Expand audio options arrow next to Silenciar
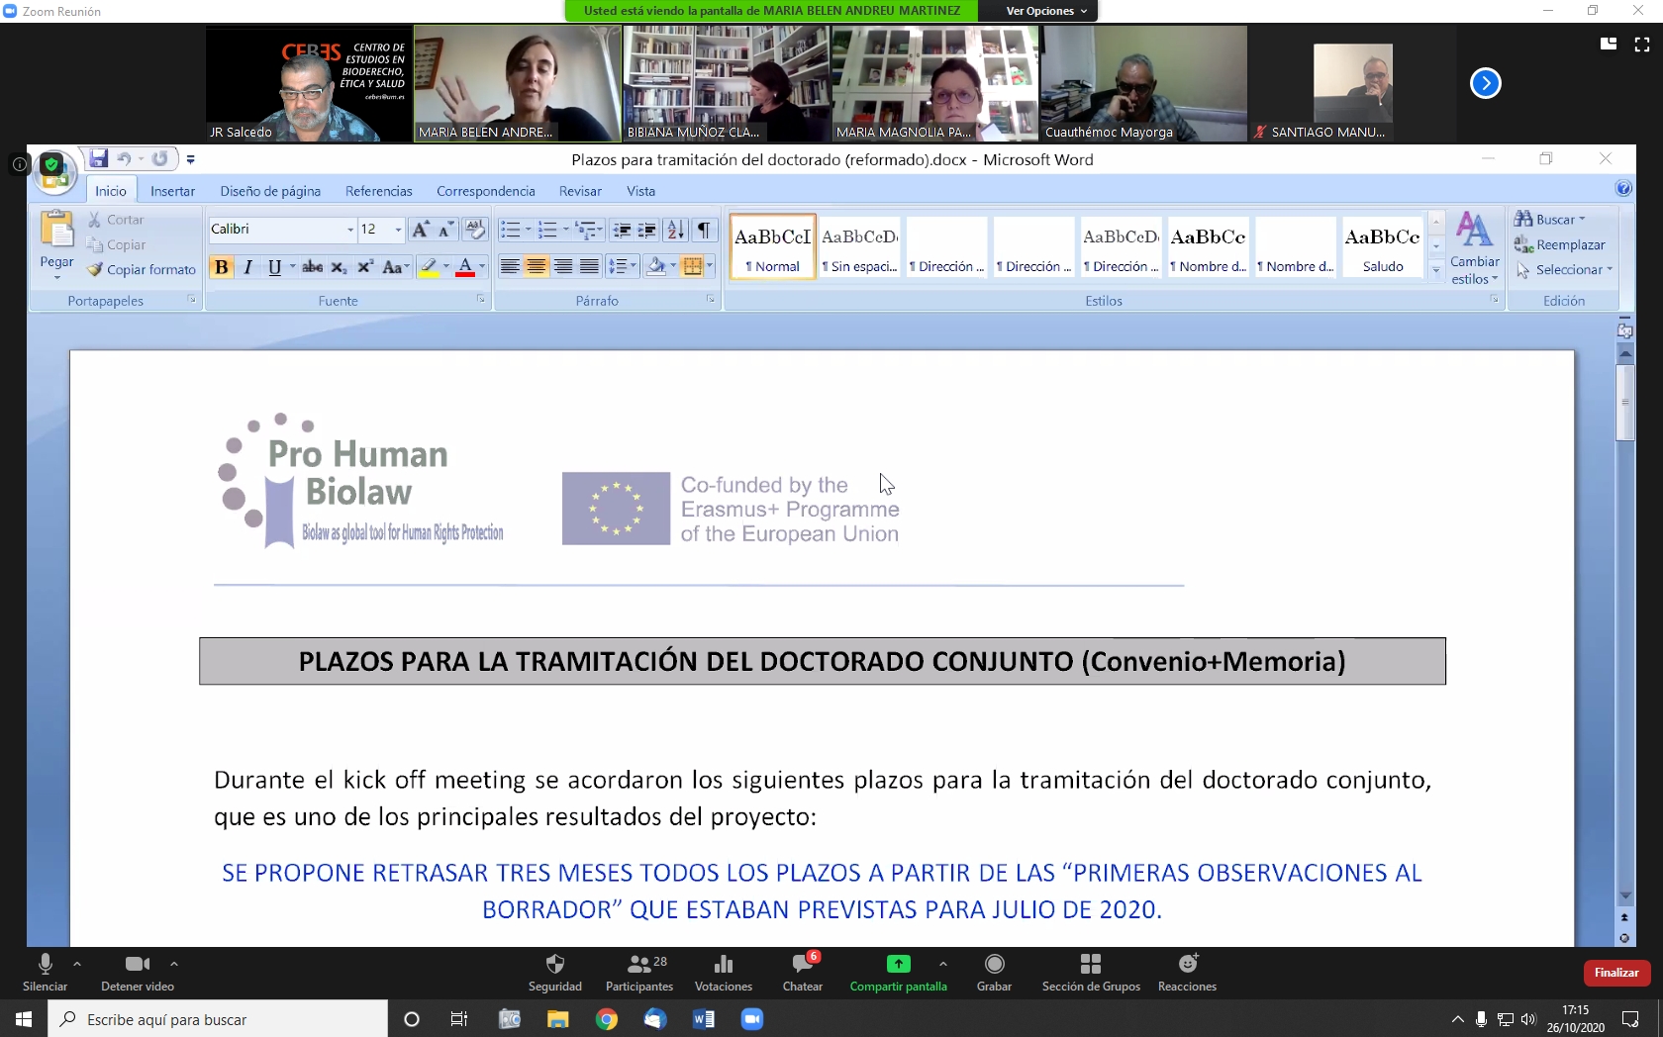Image resolution: width=1663 pixels, height=1037 pixels. (x=77, y=963)
